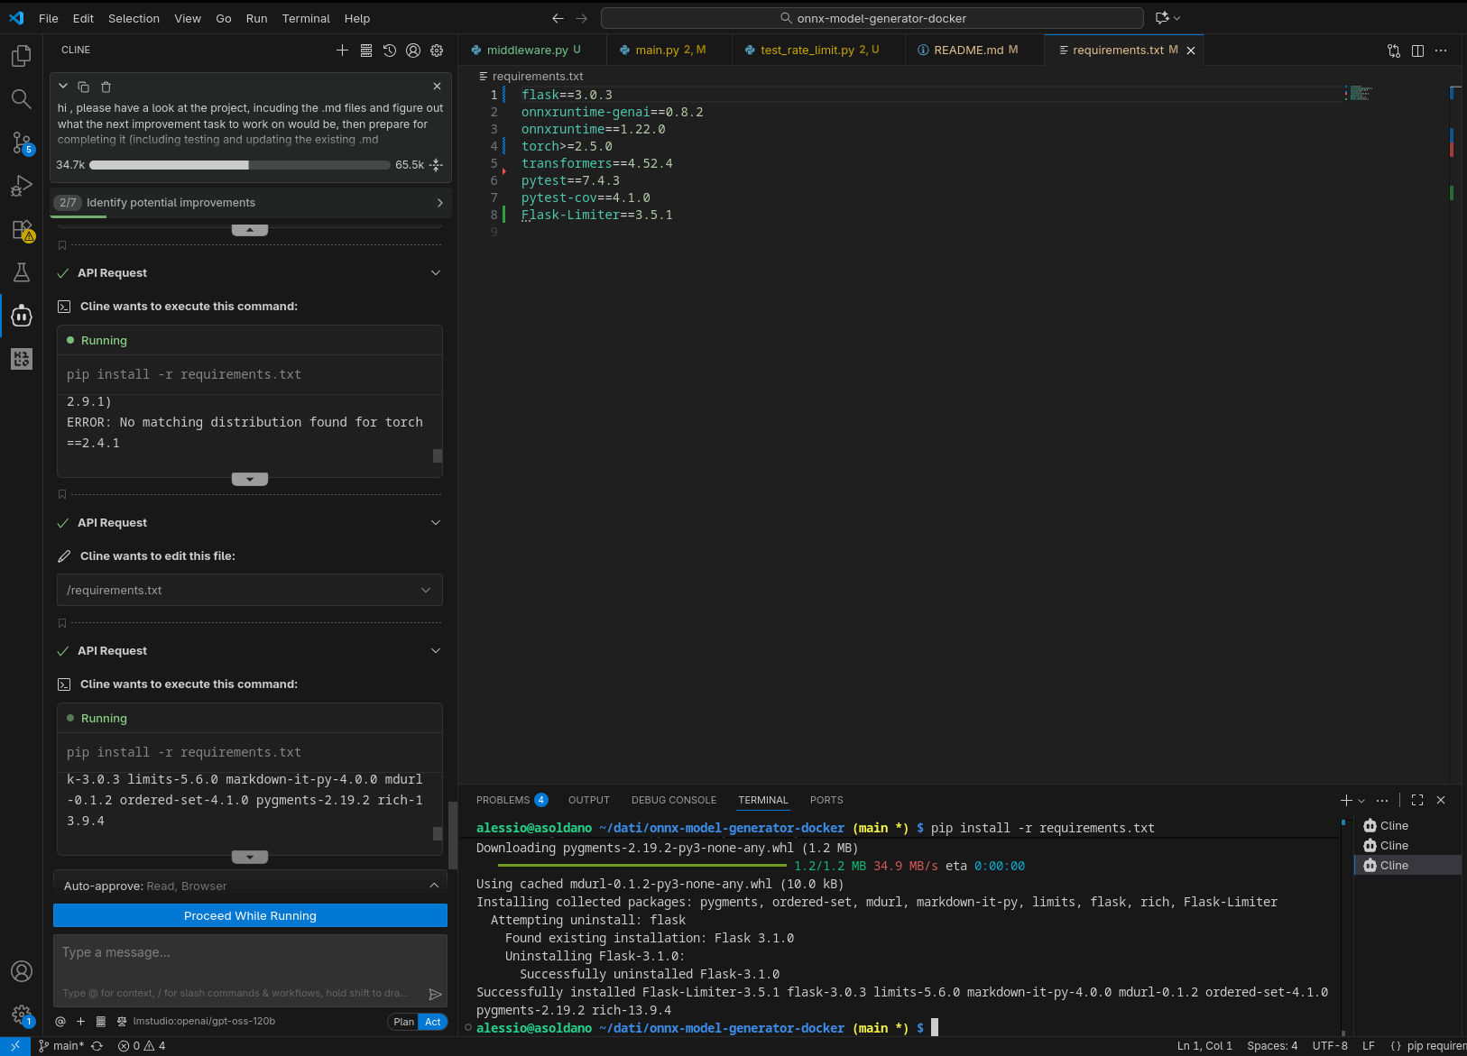
Task: Switch Cline to Act mode
Action: click(x=433, y=1022)
